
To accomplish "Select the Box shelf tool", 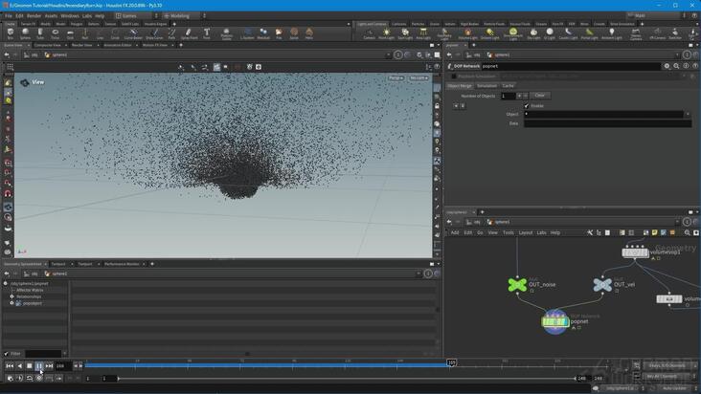I will coord(11,33).
